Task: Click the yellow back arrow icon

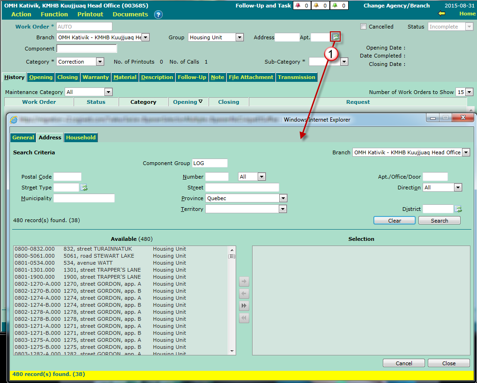Action: [441, 14]
